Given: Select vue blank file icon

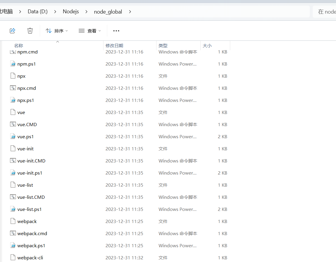Looking at the screenshot, I should pos(13,112).
